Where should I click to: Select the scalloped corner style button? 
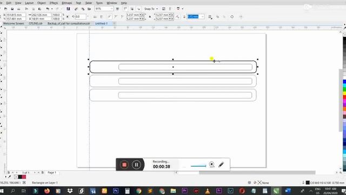point(116,17)
